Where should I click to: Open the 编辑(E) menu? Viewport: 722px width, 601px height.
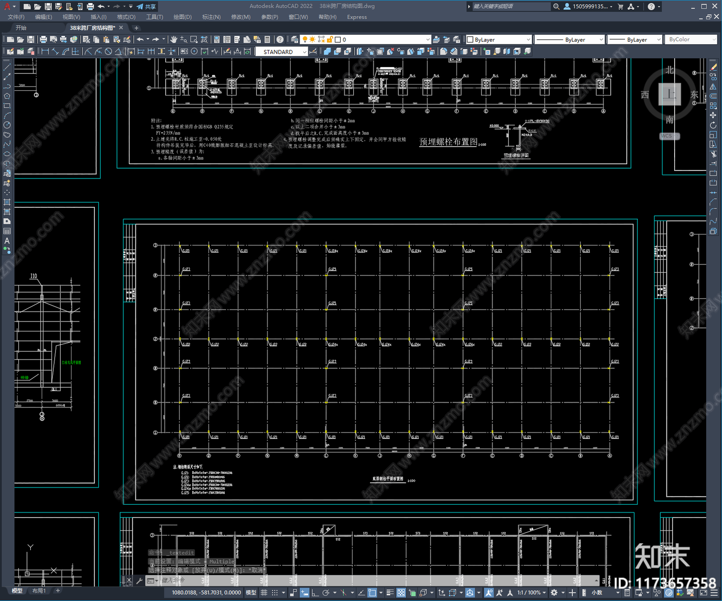(43, 17)
